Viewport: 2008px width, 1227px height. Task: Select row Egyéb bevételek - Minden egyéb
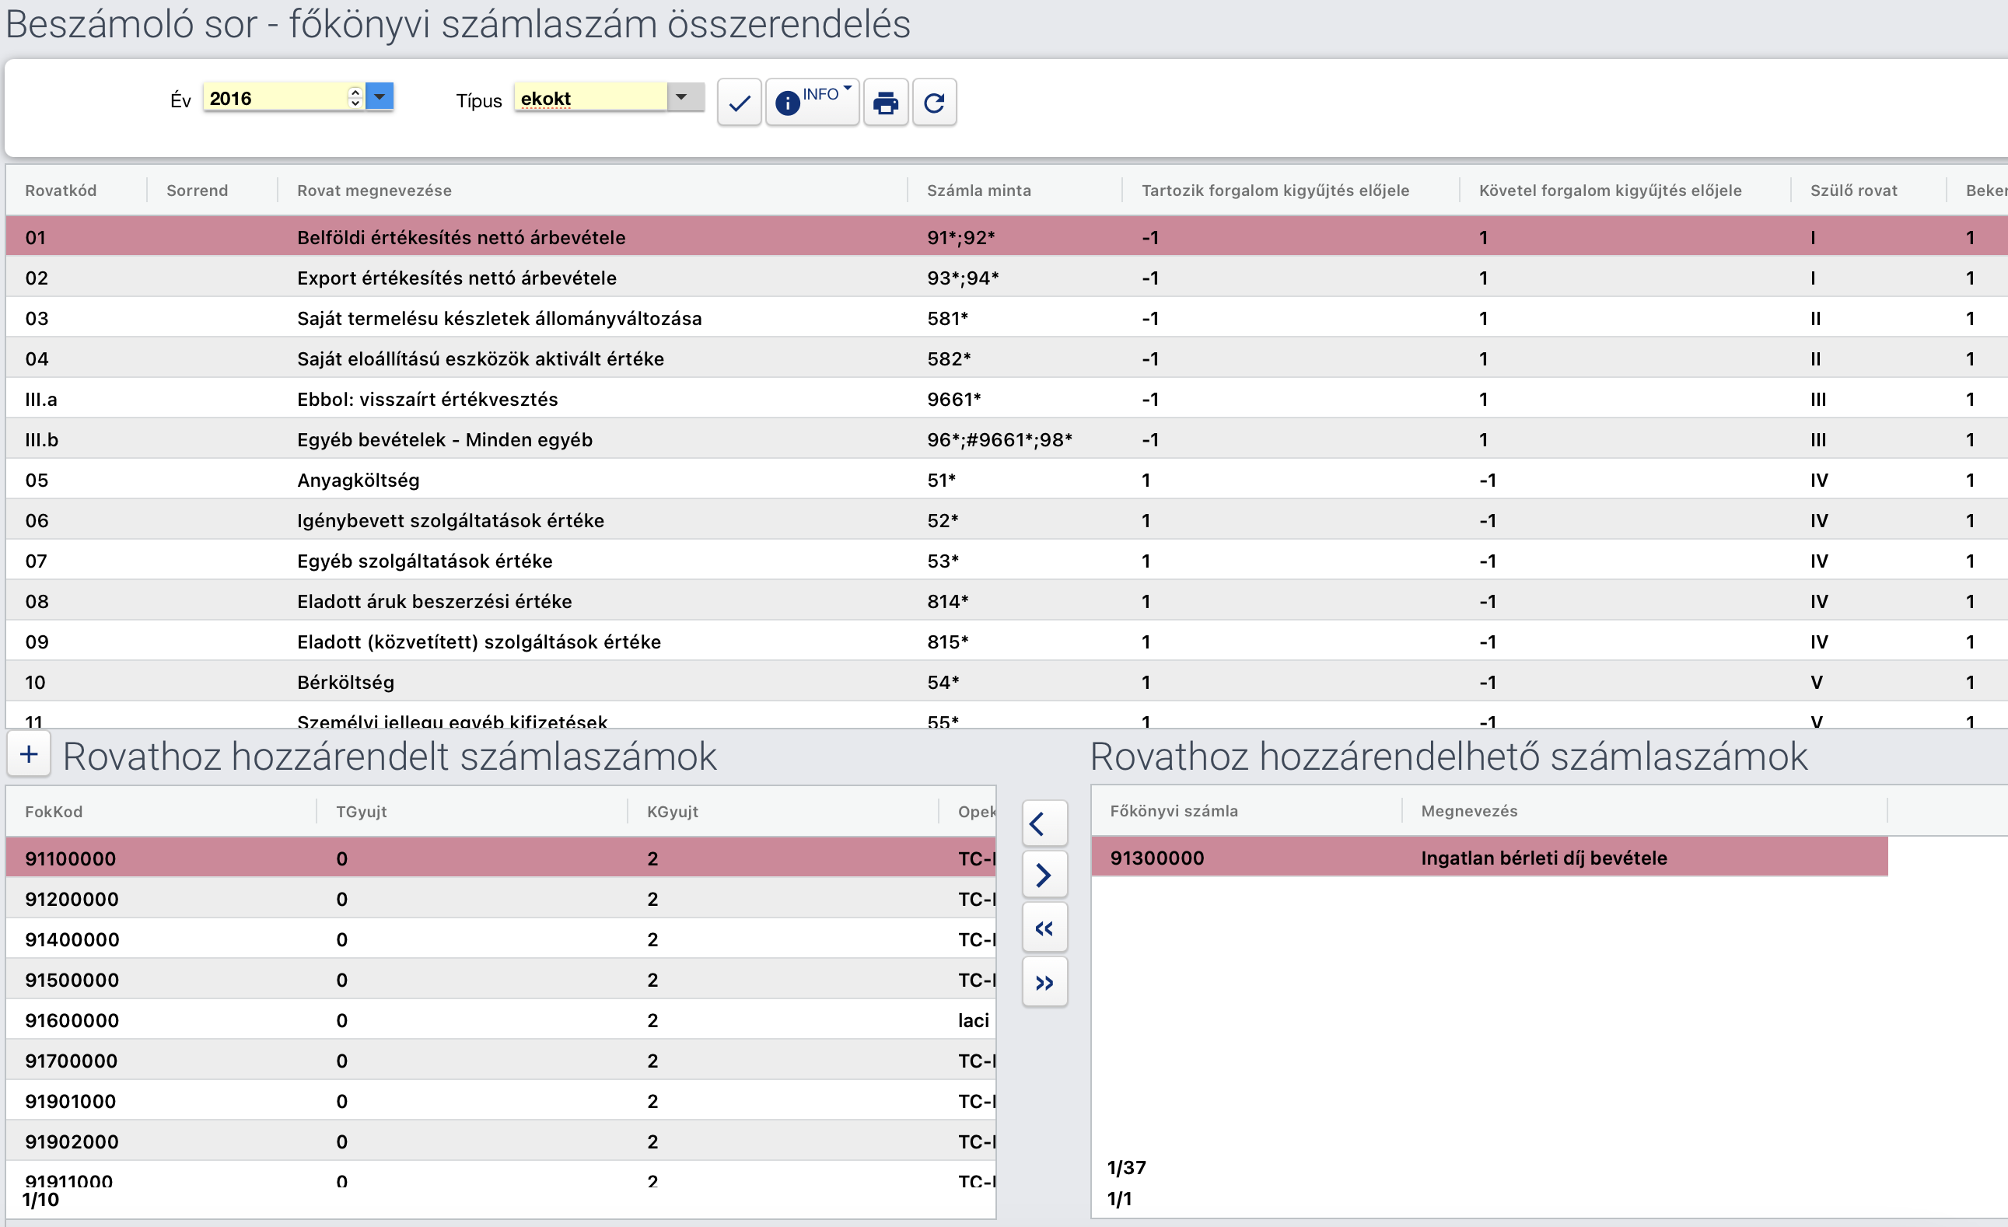pyautogui.click(x=1006, y=439)
